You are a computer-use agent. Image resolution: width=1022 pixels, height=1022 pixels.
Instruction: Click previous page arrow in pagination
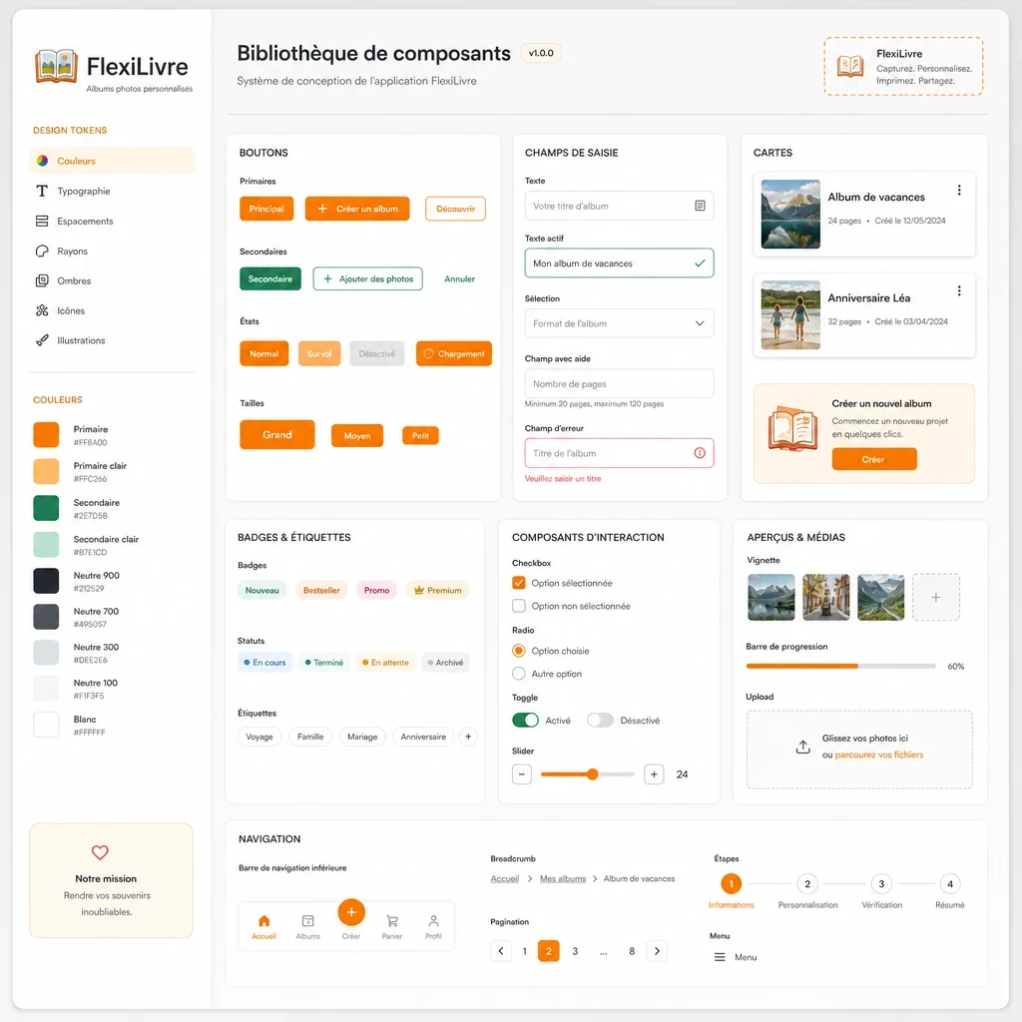[x=501, y=951]
